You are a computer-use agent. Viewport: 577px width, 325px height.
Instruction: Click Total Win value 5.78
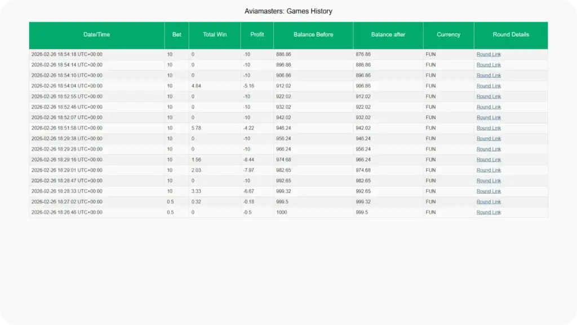pyautogui.click(x=196, y=128)
